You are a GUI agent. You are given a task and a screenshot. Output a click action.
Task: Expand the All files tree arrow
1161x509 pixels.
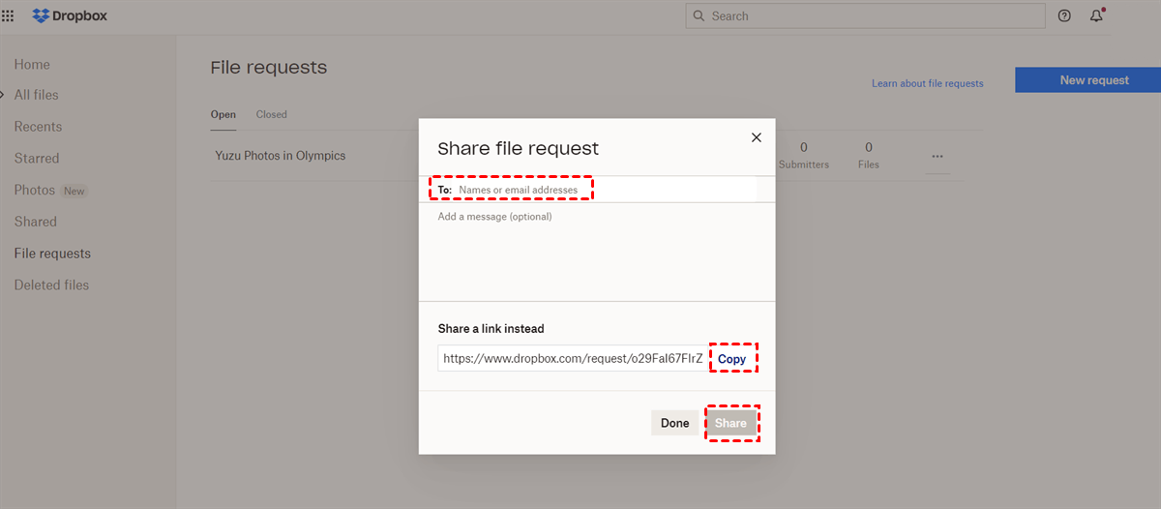coord(3,95)
